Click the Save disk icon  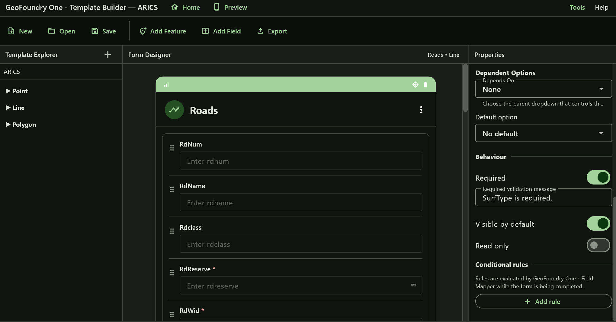coord(95,31)
